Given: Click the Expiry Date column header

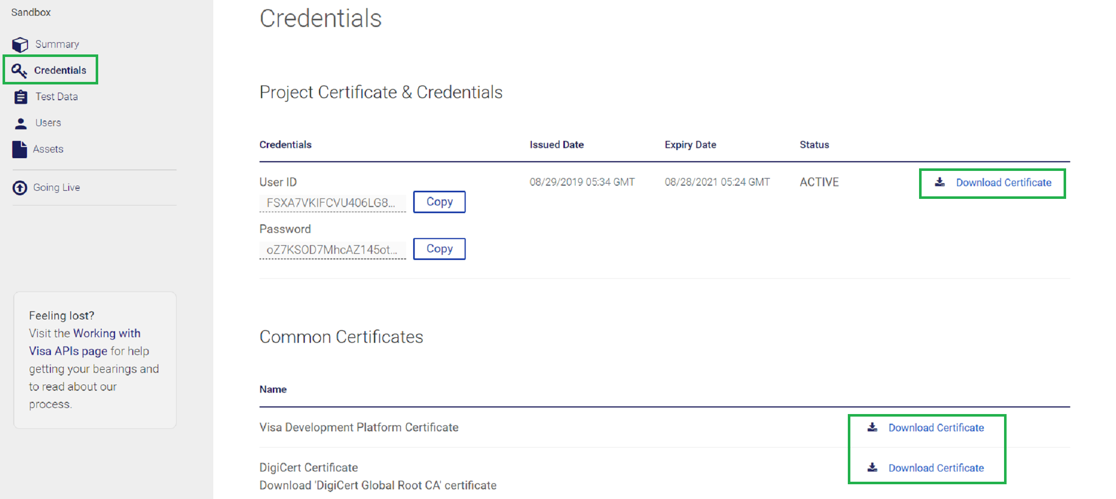Looking at the screenshot, I should point(690,144).
